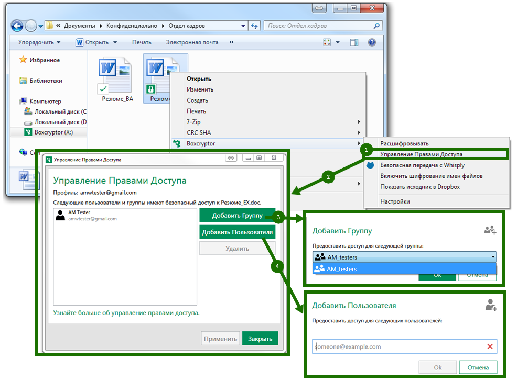The height and width of the screenshot is (381, 517).
Task: Click the Конфиденциально breadcrumb
Action: [x=132, y=26]
